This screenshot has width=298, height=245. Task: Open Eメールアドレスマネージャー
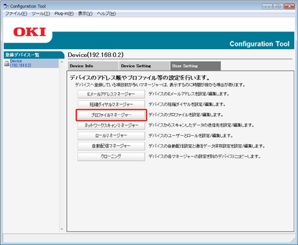111,94
